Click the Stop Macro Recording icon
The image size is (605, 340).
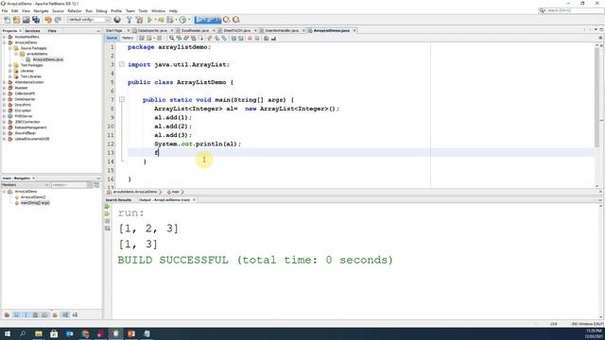pyautogui.click(x=257, y=38)
